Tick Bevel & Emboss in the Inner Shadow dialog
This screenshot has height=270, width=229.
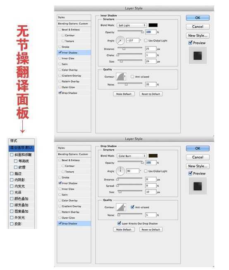click(60, 29)
